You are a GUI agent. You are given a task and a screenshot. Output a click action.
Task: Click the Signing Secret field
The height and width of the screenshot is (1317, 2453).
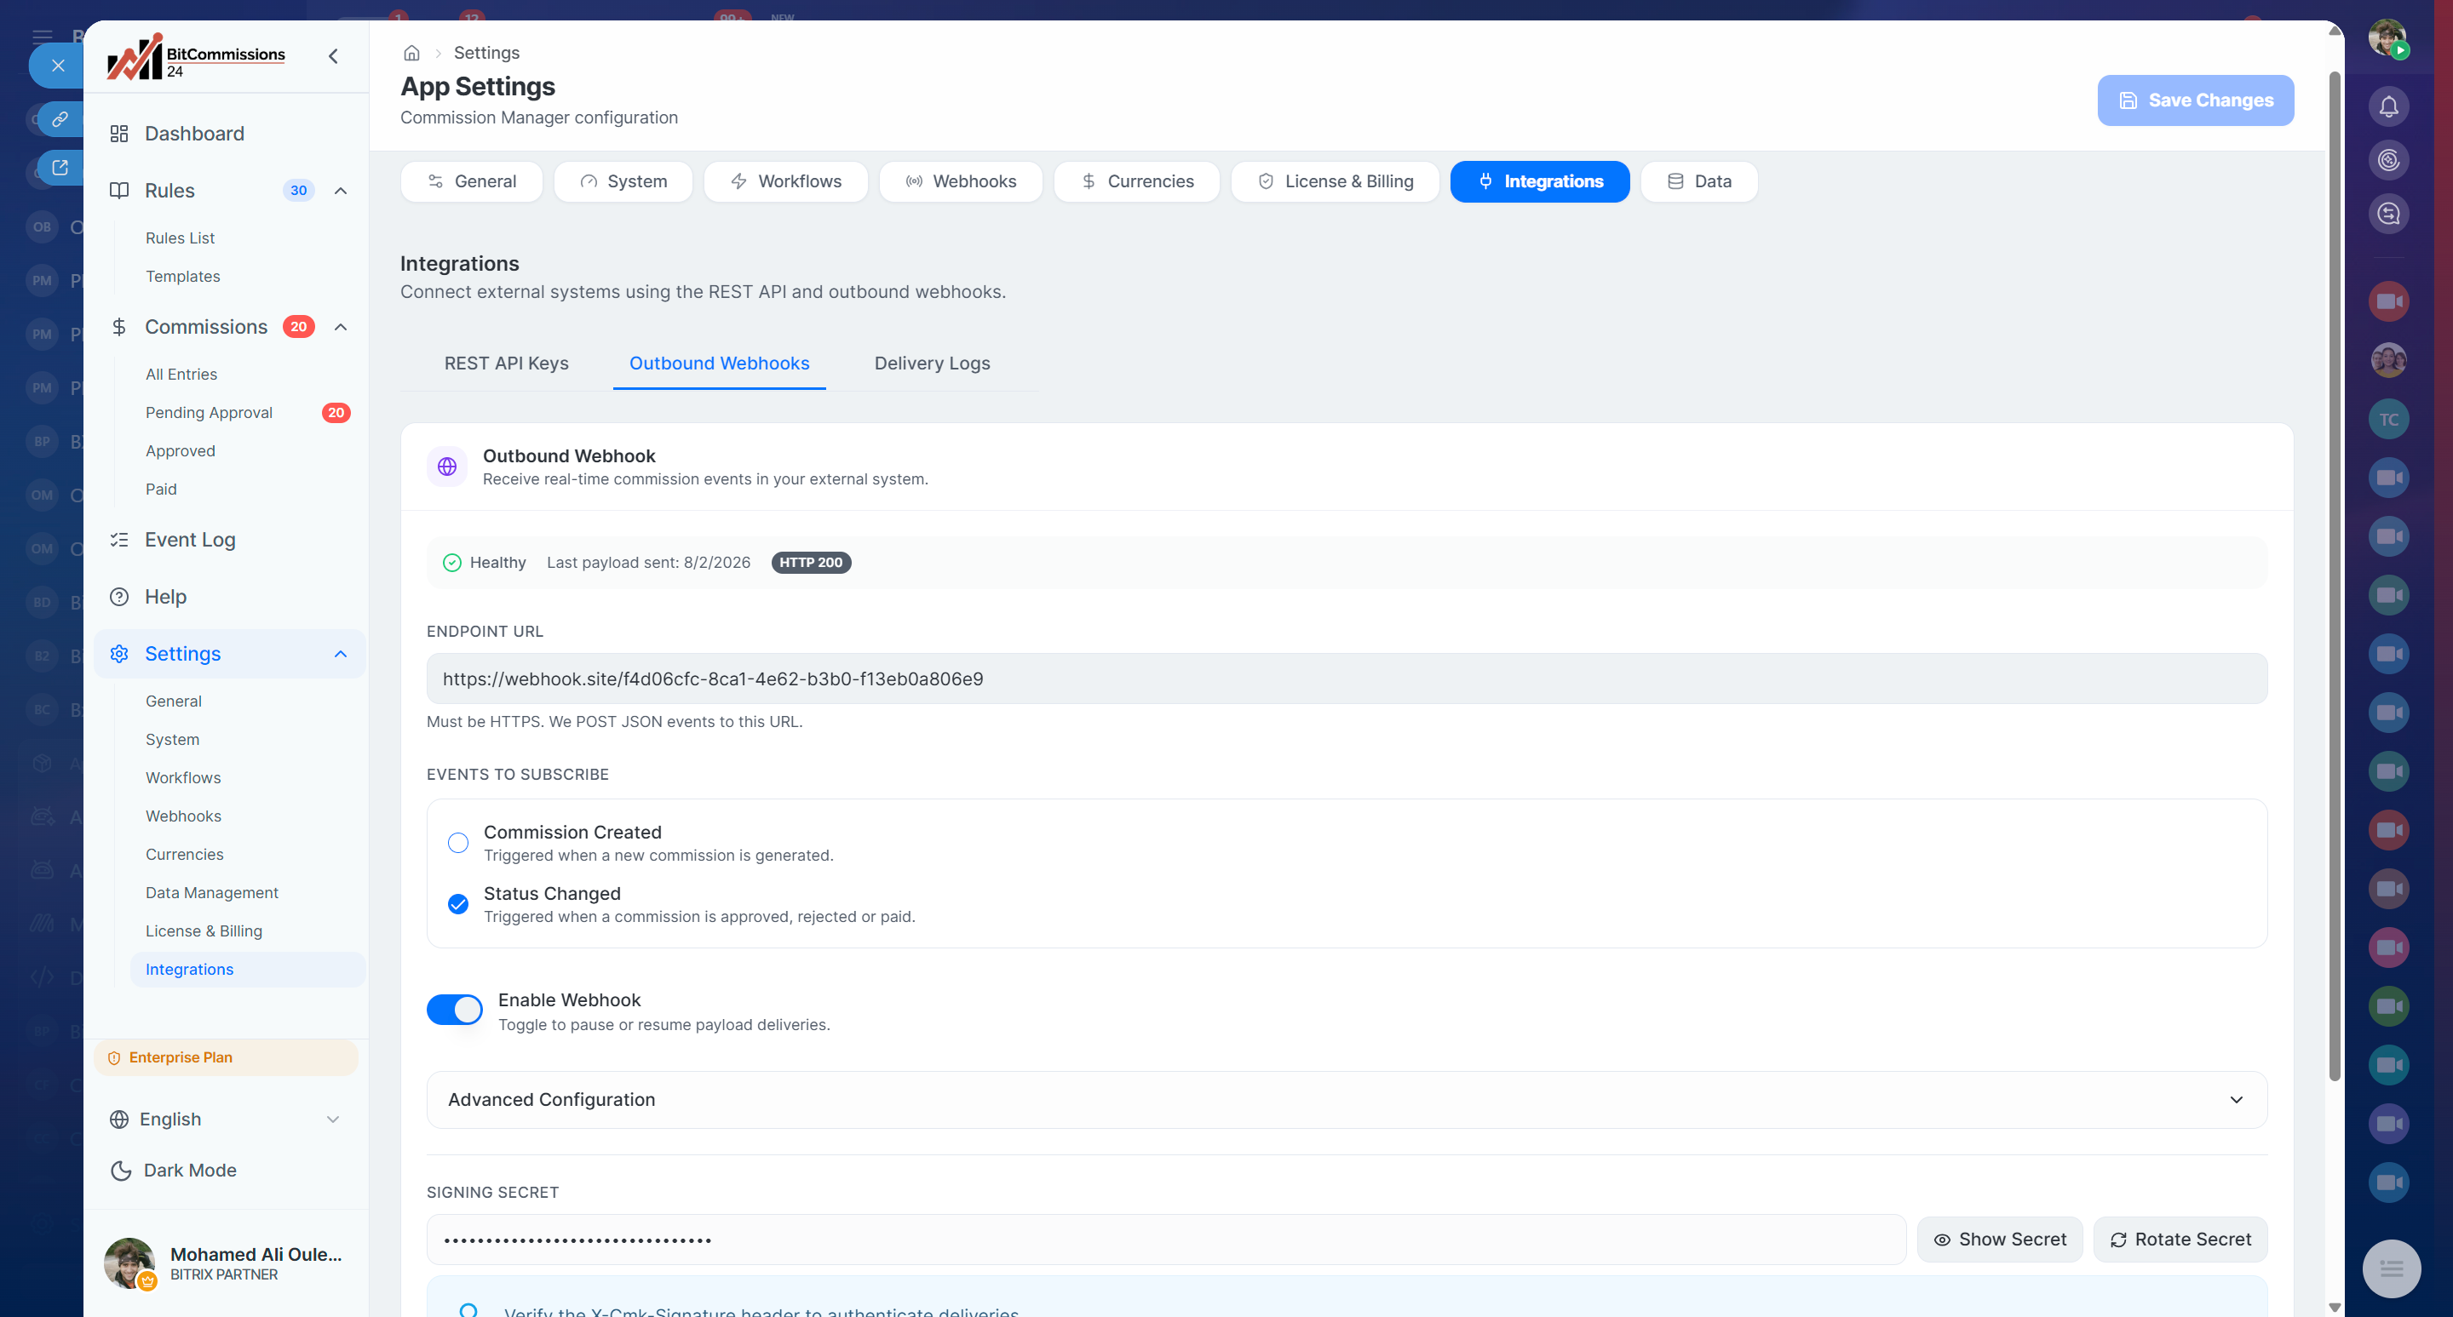1167,1239
